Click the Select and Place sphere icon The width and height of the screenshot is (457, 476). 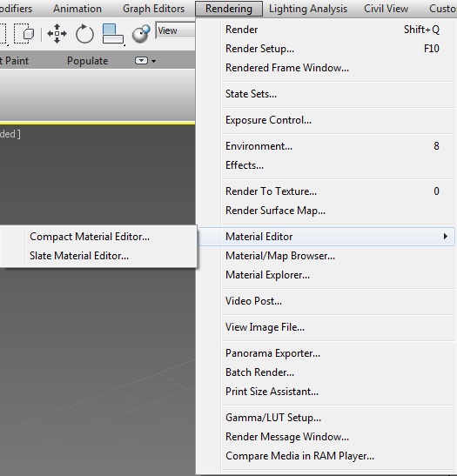141,34
